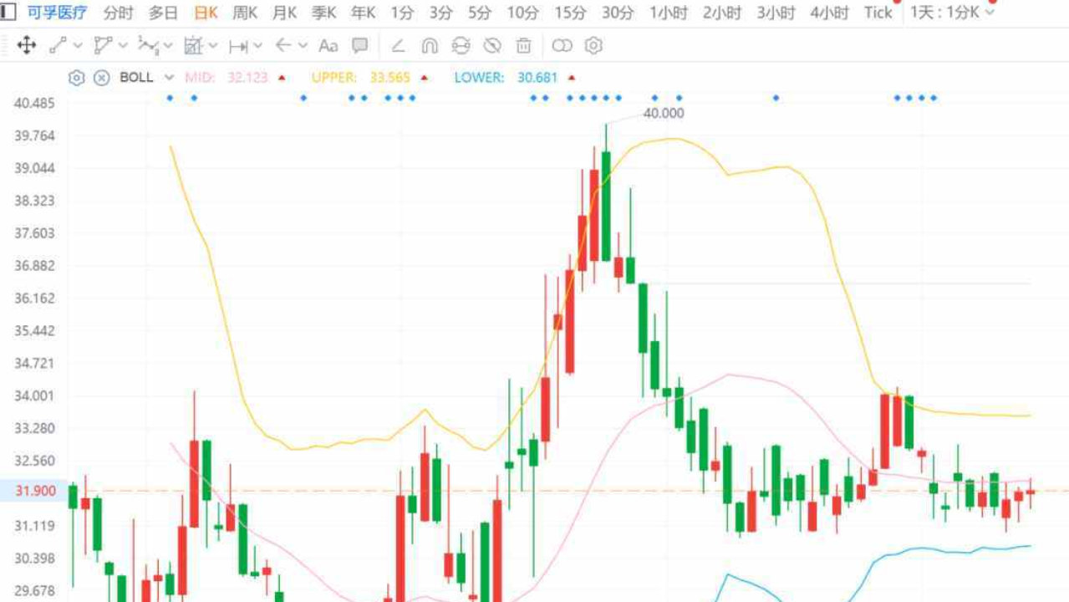The width and height of the screenshot is (1069, 602).
Task: Delete drawings with the trash icon
Action: 523,46
